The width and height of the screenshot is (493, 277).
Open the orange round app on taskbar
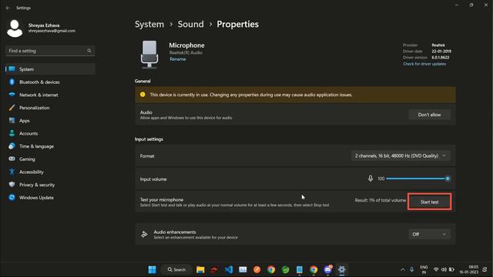click(257, 269)
